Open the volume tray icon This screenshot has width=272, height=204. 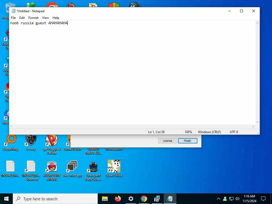click(237, 199)
